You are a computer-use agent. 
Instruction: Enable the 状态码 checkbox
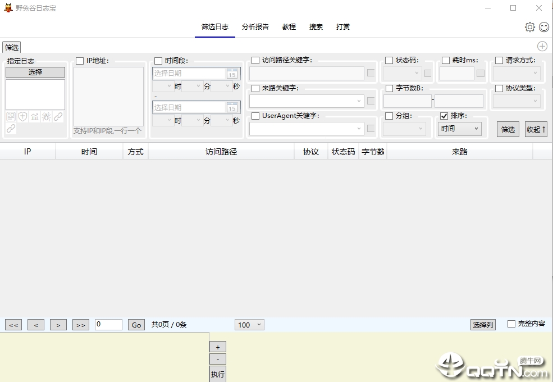coord(389,60)
